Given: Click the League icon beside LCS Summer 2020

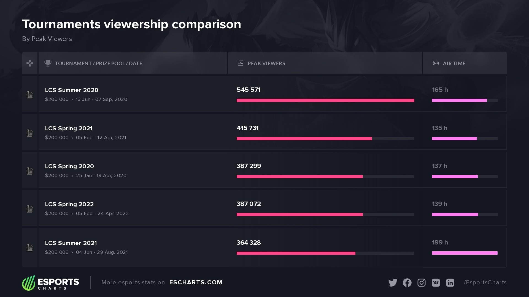Looking at the screenshot, I should point(30,95).
